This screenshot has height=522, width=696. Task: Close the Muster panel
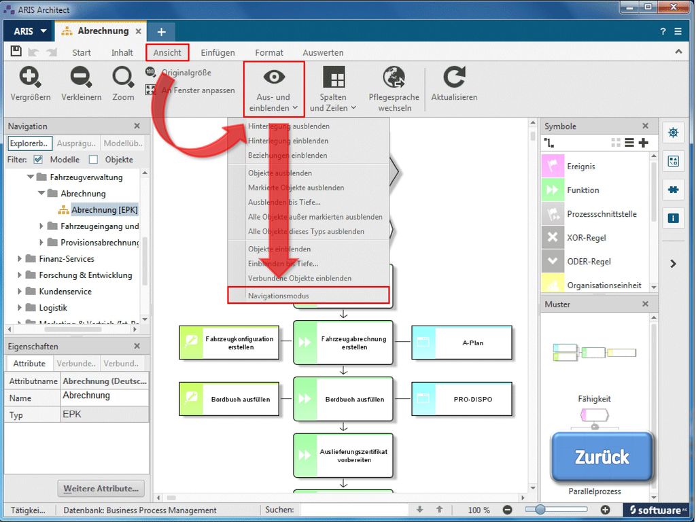pyautogui.click(x=646, y=304)
